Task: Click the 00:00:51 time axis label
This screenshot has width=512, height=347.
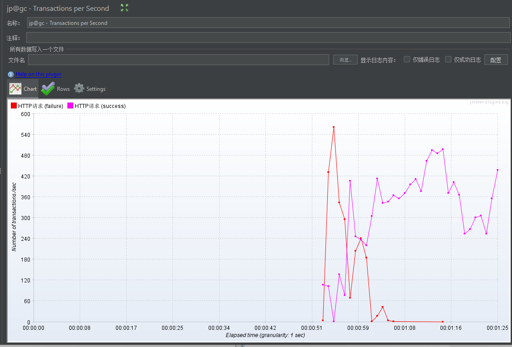Action: 312,328
